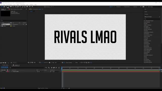Viewport: 162px width, 91px height.
Task: Select the Zoom magnifier tool
Action: 6,7
